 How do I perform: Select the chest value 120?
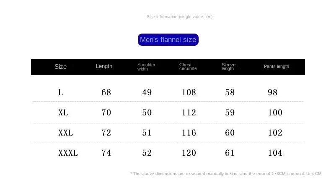(189, 153)
